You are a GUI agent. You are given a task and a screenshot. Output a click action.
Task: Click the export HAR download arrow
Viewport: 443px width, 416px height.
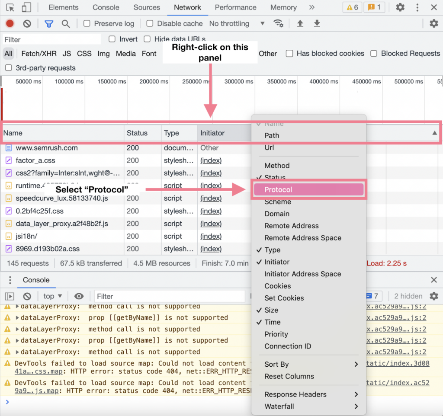click(317, 24)
